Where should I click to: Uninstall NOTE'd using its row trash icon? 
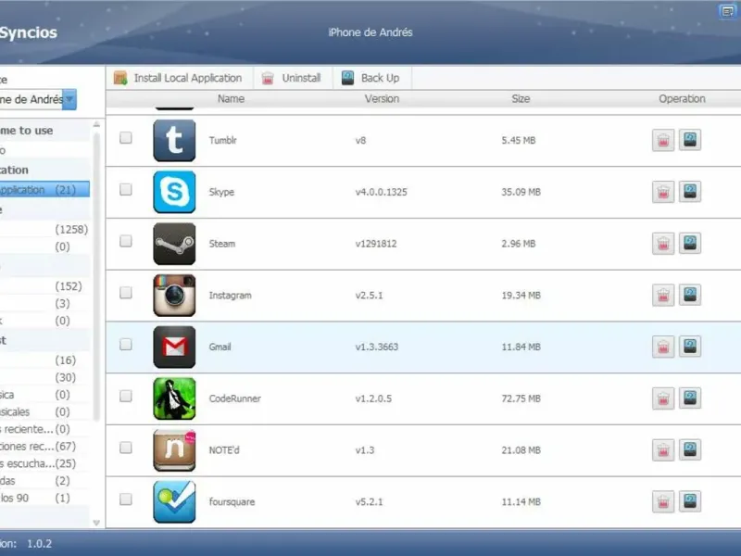[663, 450]
